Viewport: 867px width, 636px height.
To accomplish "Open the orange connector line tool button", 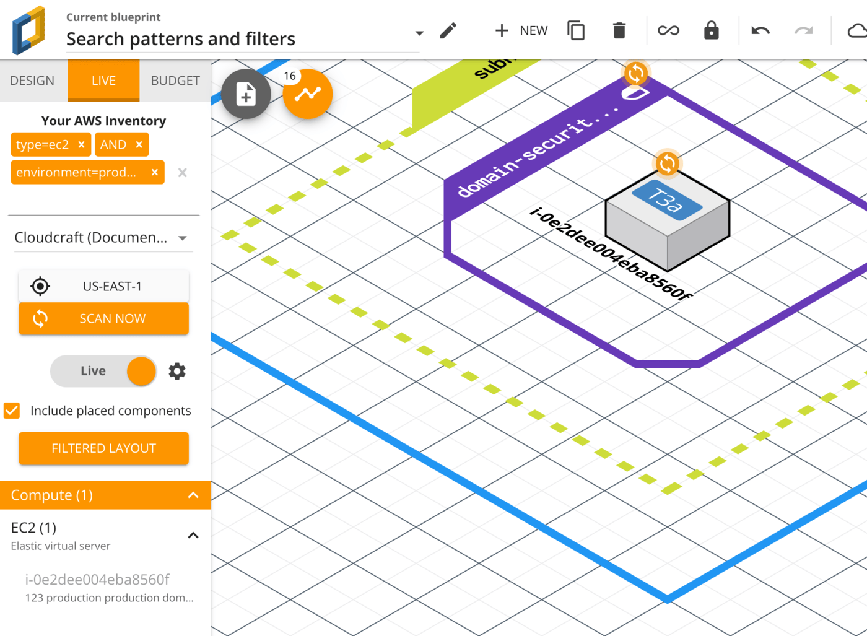I will coord(308,94).
